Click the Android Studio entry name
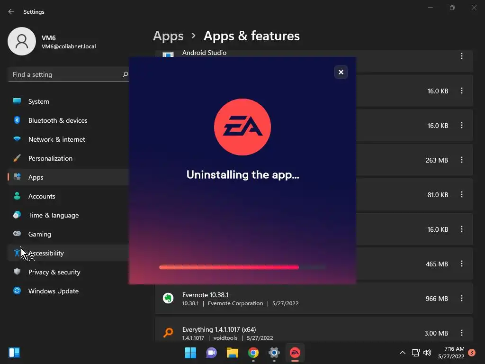The height and width of the screenshot is (364, 485). pyautogui.click(x=204, y=53)
